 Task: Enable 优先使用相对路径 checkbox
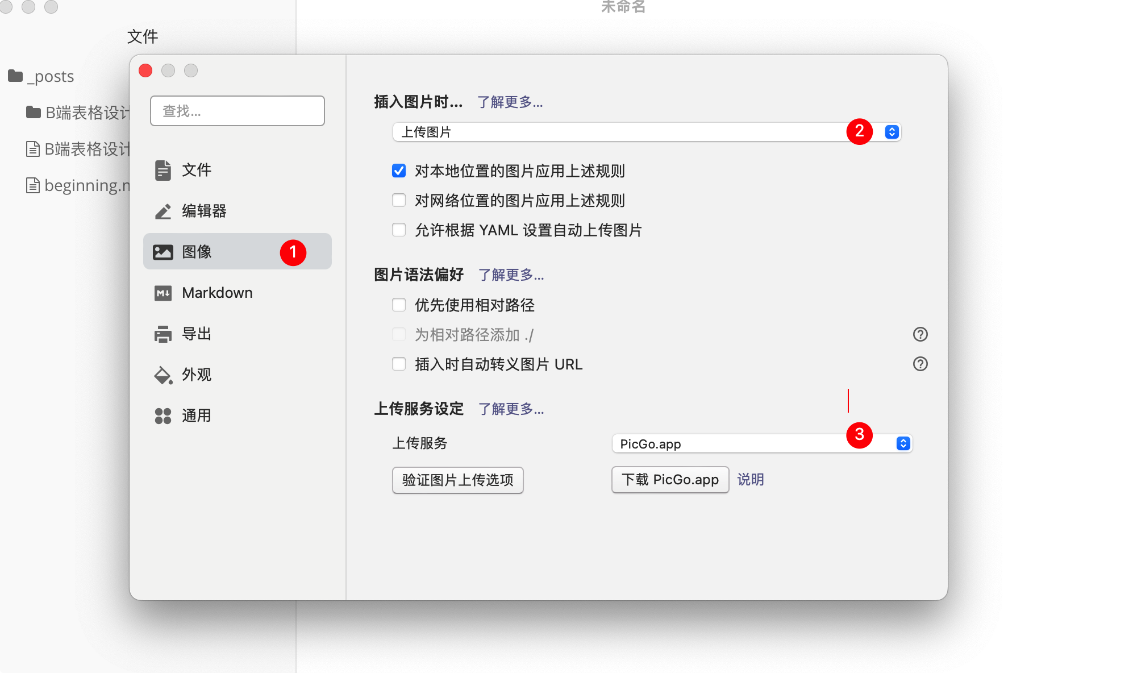[x=399, y=305]
